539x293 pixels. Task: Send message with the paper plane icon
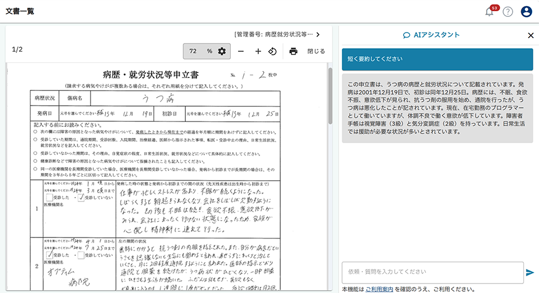[529, 272]
